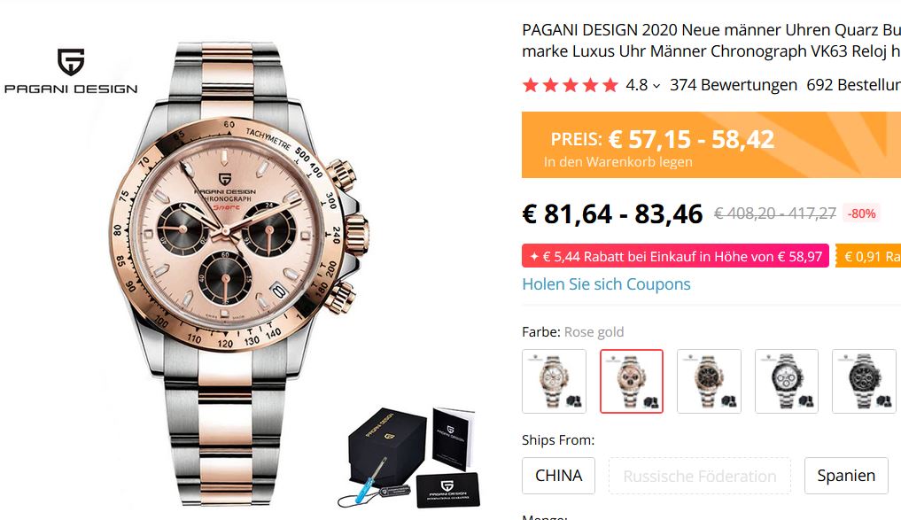Click the first red rating star
This screenshot has height=520, width=901.
[x=531, y=86]
